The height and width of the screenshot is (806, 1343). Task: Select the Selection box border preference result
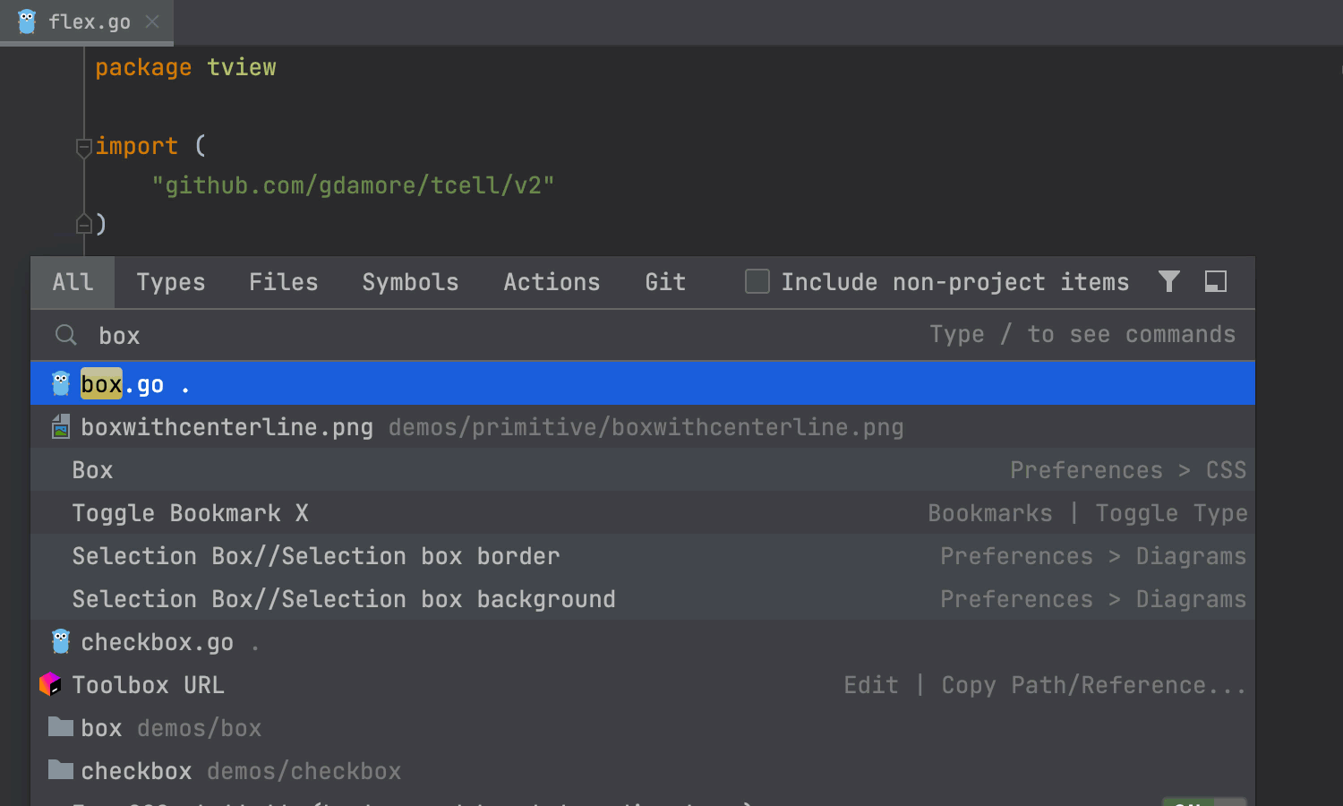point(315,556)
